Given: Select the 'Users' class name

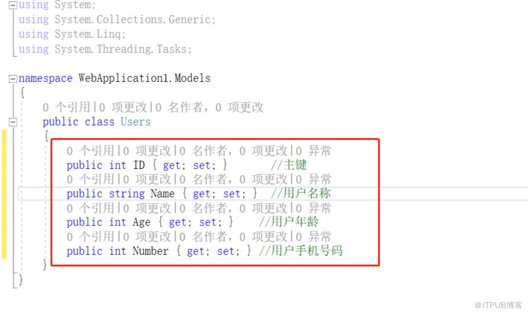Looking at the screenshot, I should point(136,121).
